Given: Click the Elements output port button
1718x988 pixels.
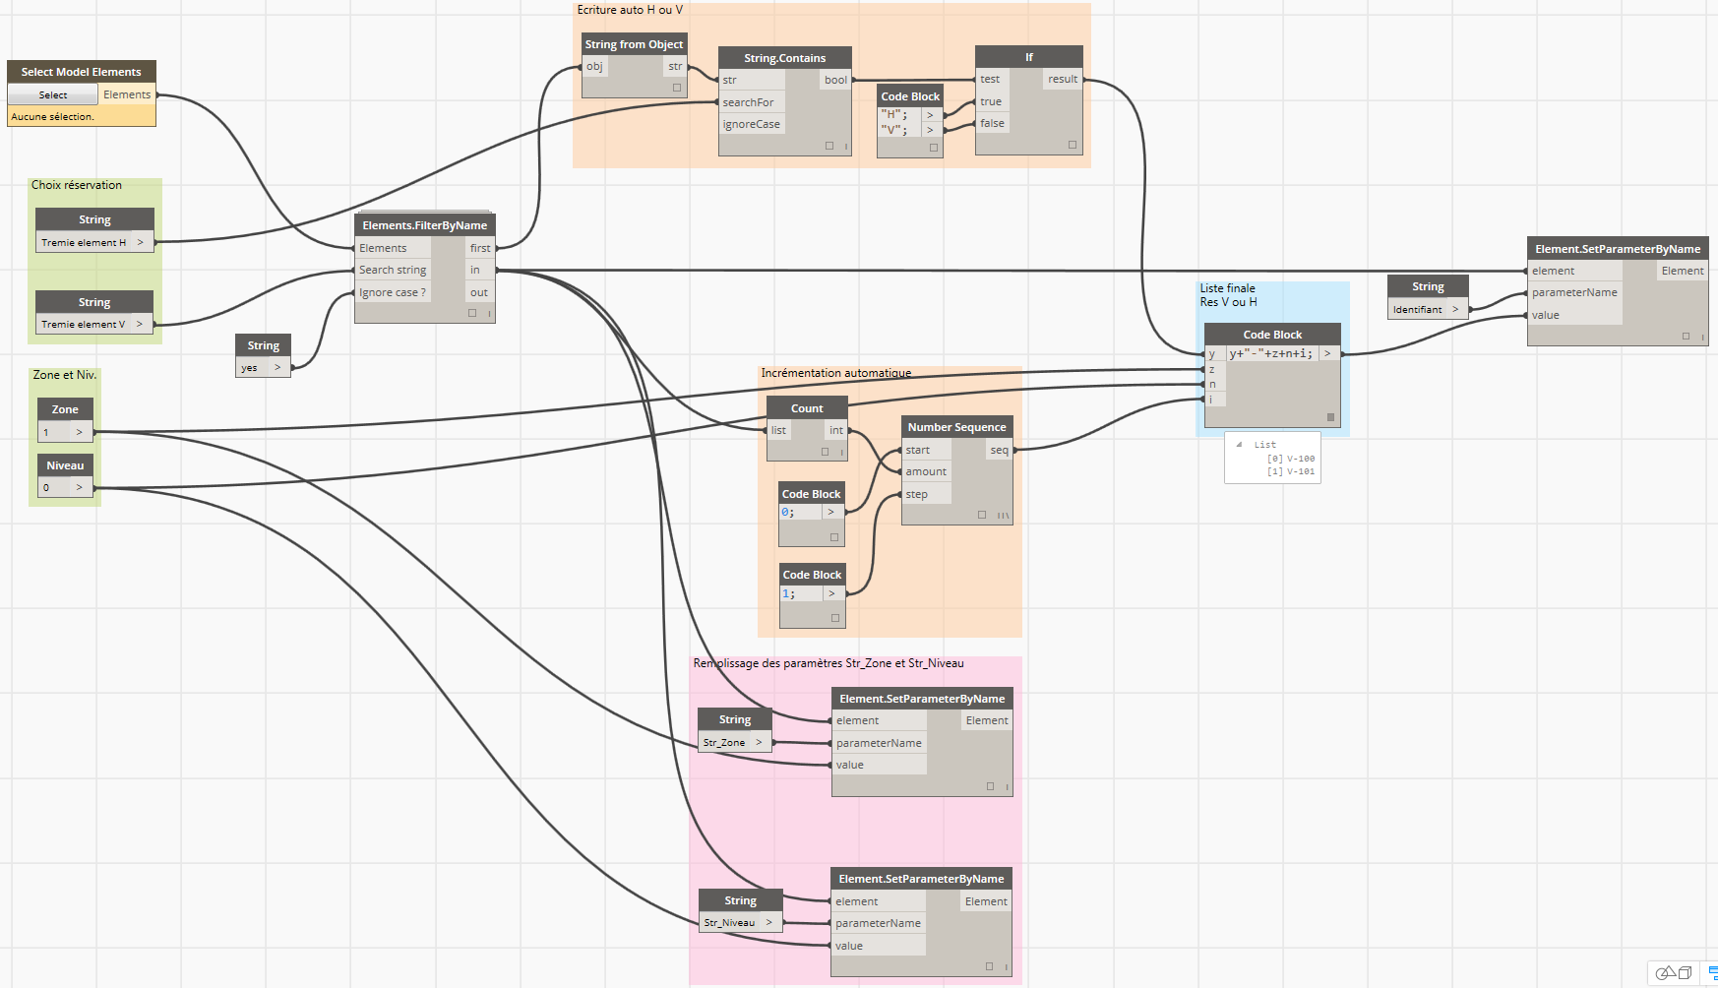Looking at the screenshot, I should 127,94.
